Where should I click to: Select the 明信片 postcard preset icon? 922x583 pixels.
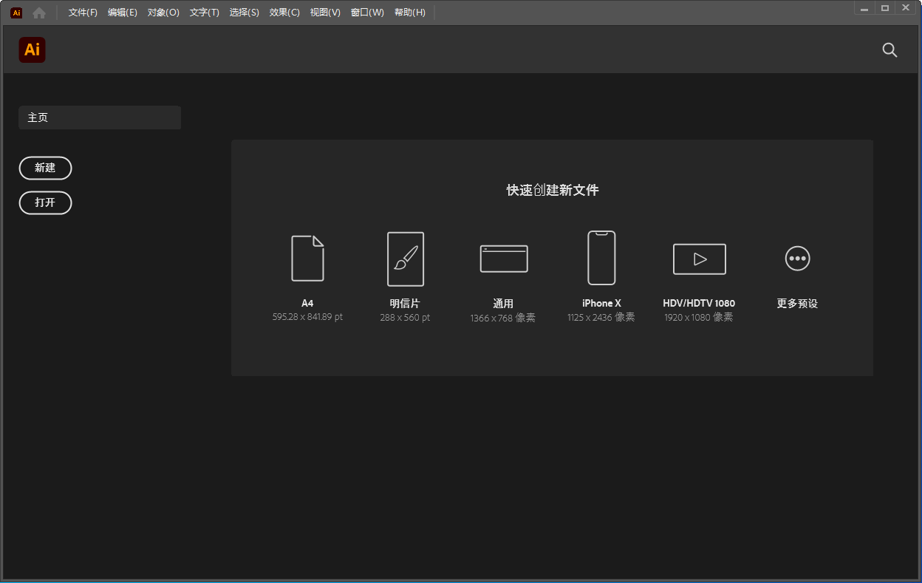[406, 259]
